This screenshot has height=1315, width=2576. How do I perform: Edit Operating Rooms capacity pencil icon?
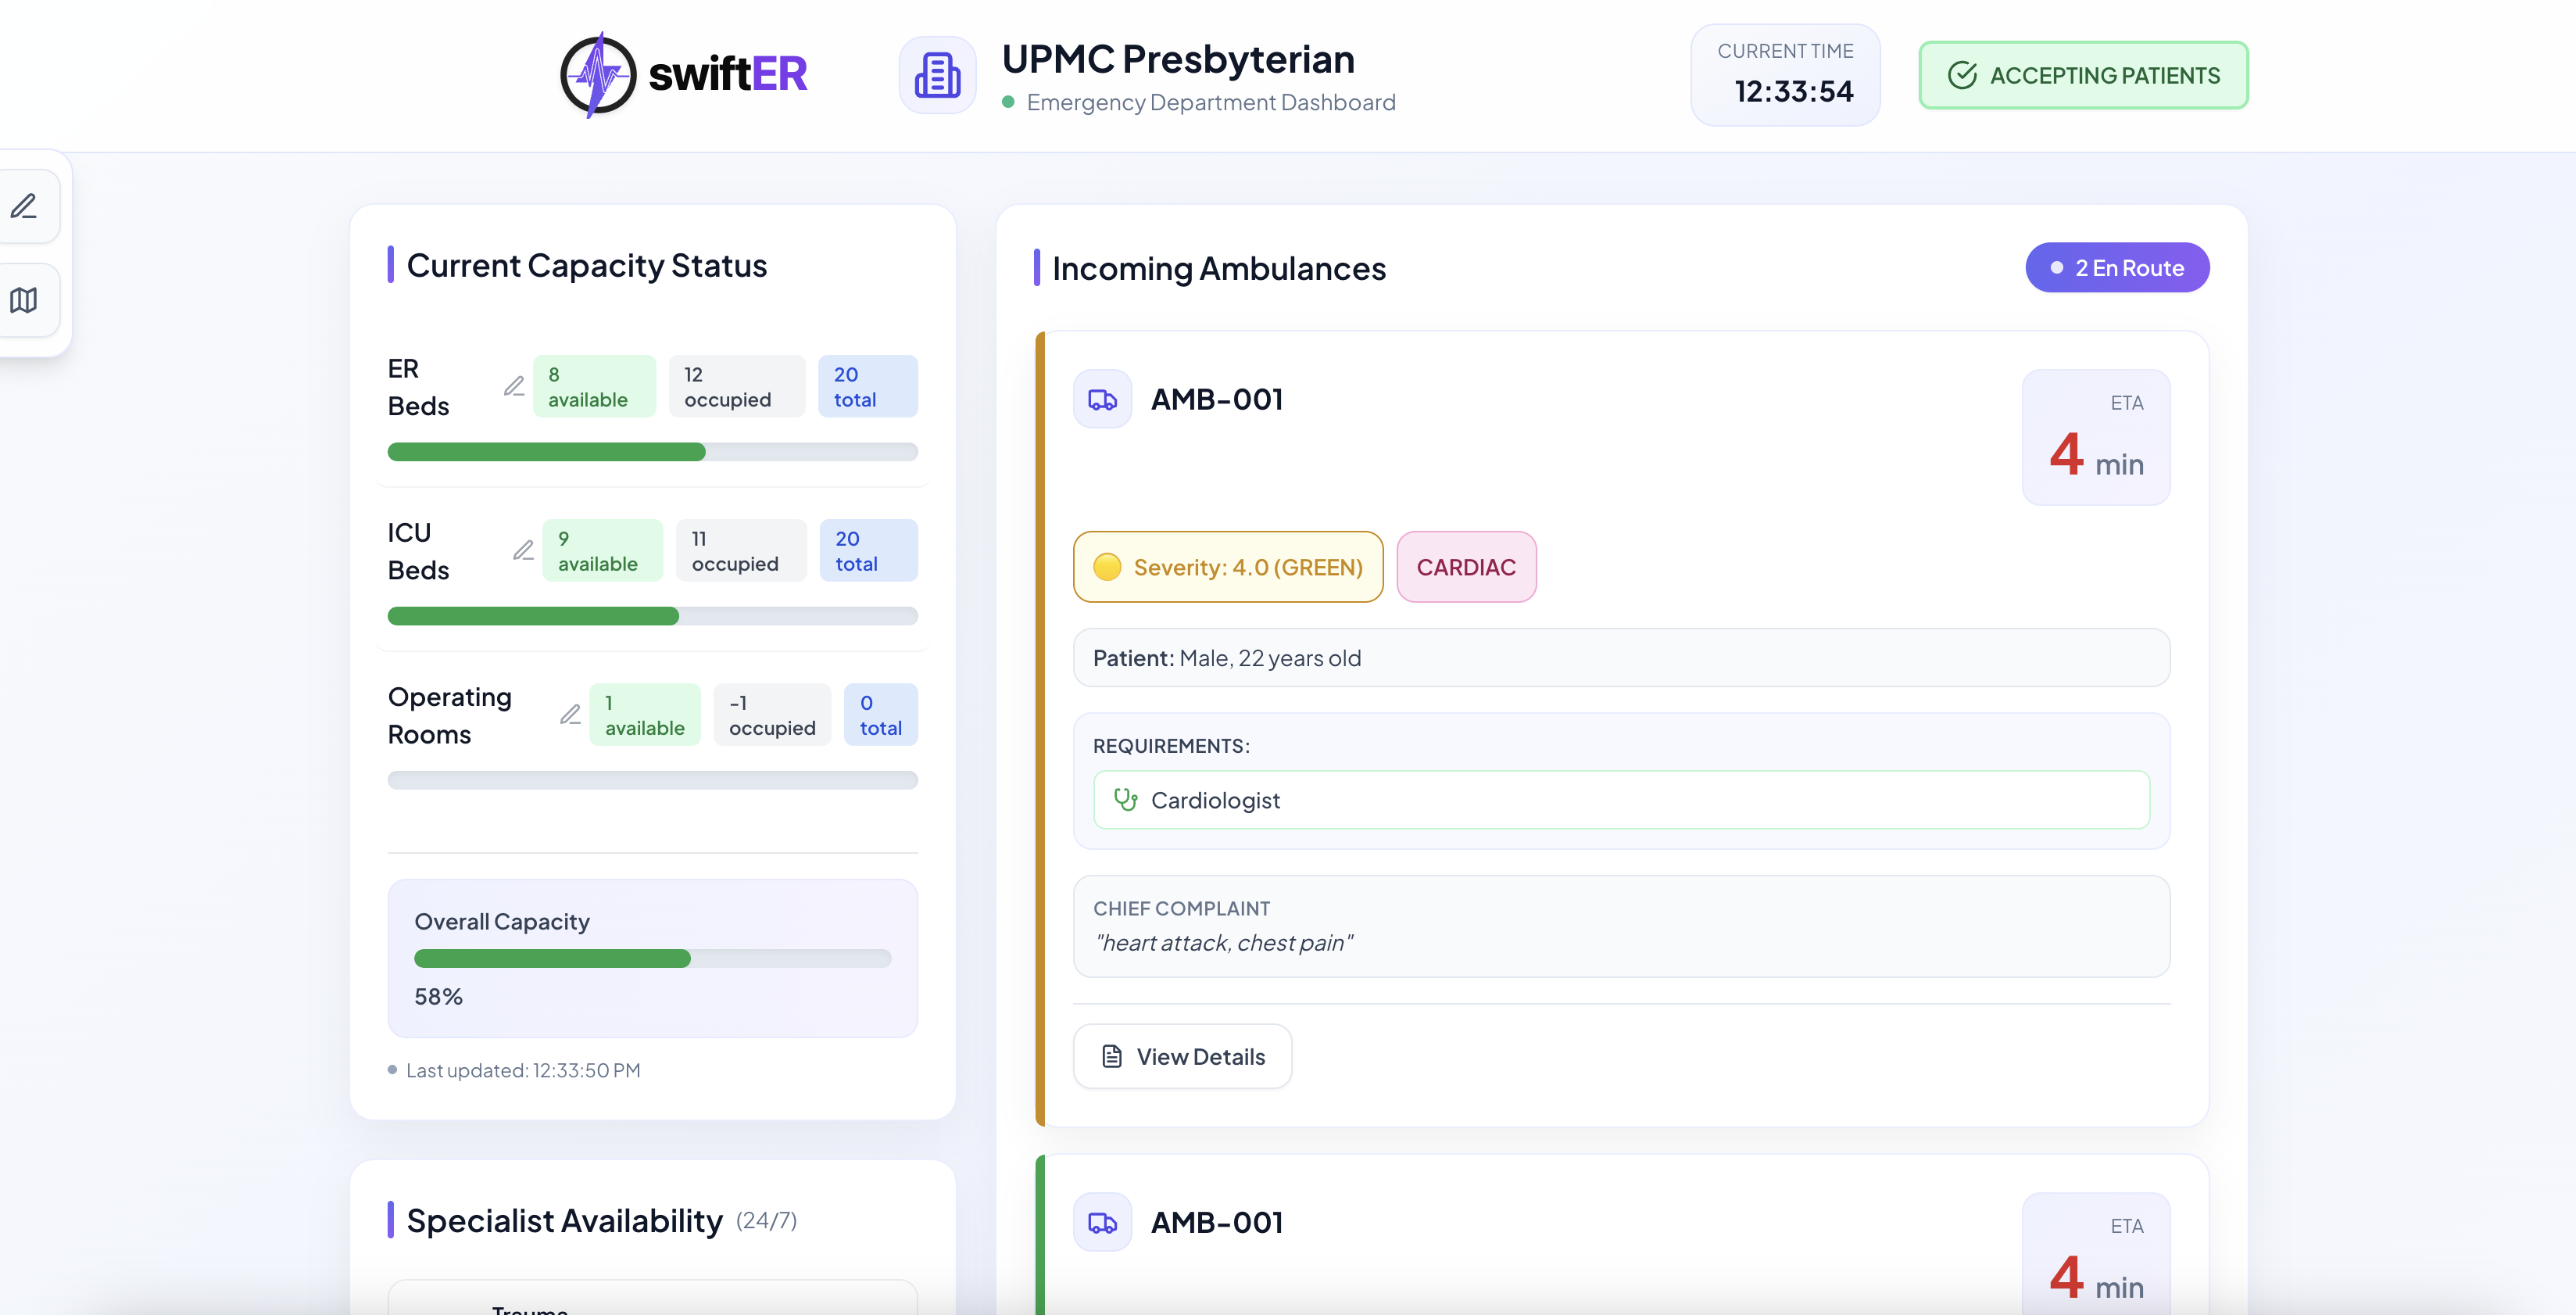click(570, 714)
